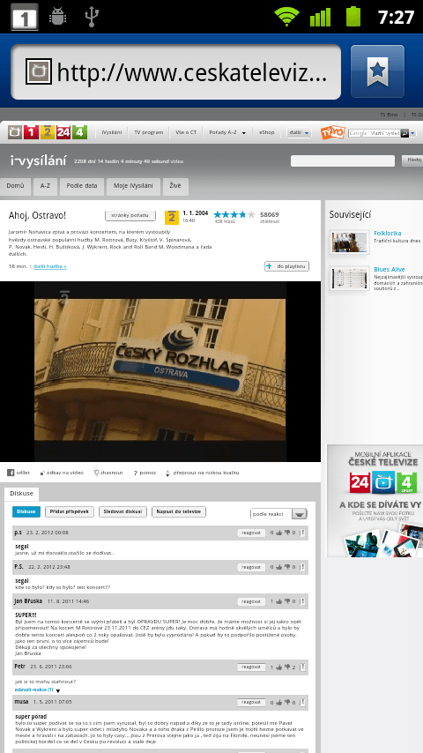Image resolution: width=423 pixels, height=753 pixels.
Task: Report the musa comment with exclamation icon
Action: [x=302, y=702]
